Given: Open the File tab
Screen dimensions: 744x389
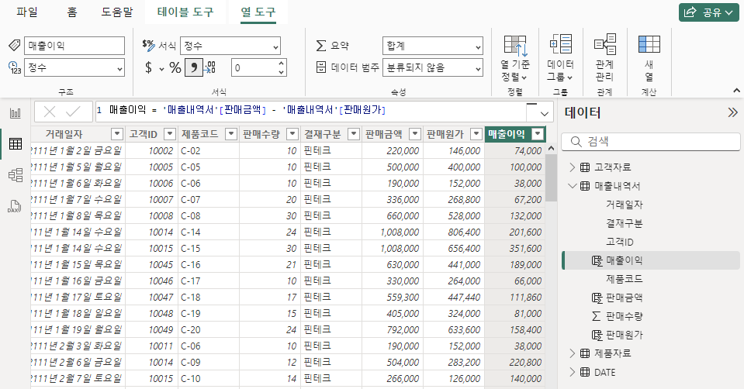Looking at the screenshot, I should click(x=27, y=12).
